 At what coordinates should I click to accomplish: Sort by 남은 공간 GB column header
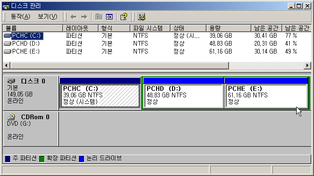(266, 28)
